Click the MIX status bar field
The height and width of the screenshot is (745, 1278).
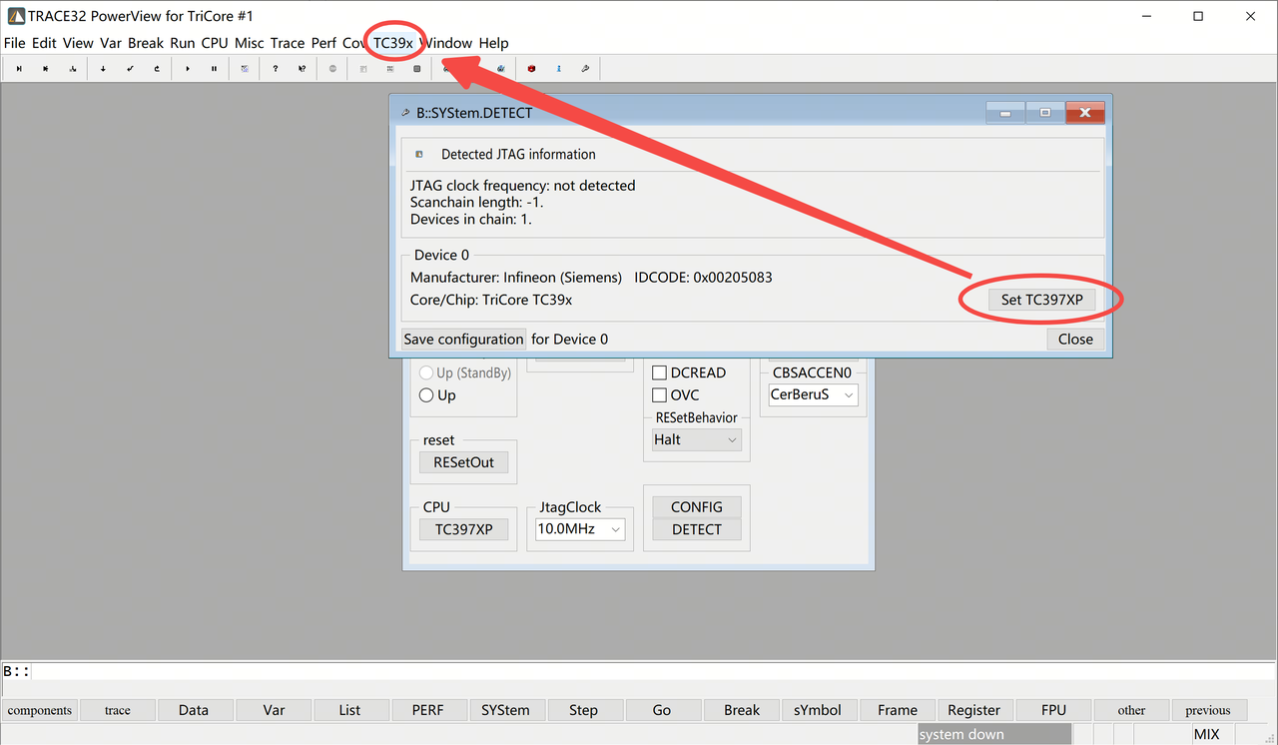click(x=1207, y=734)
